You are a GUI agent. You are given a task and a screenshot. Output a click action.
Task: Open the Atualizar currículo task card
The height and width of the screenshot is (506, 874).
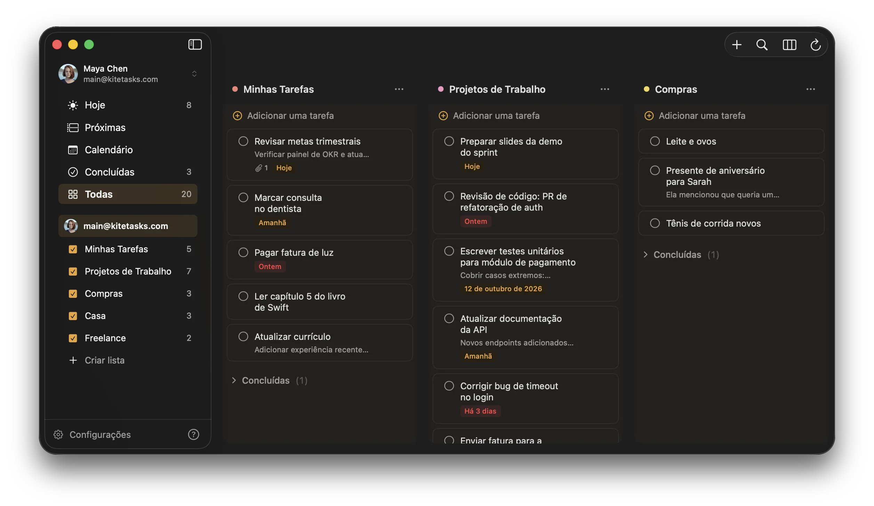coord(320,343)
